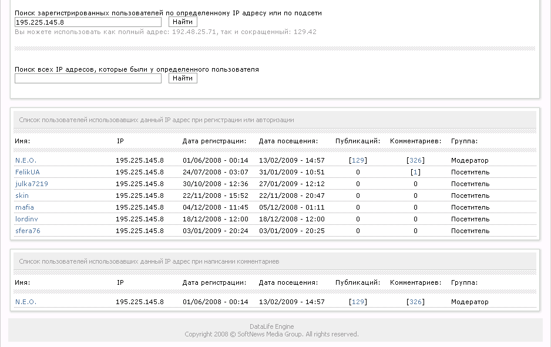Open FelikUA's 1 comment link
This screenshot has height=347, width=551.
click(415, 172)
